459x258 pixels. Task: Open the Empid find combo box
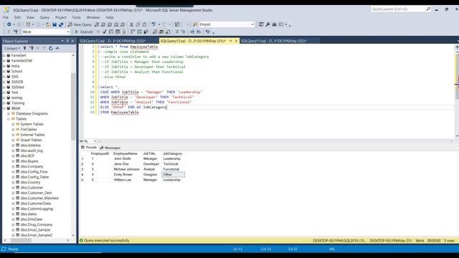252,24
